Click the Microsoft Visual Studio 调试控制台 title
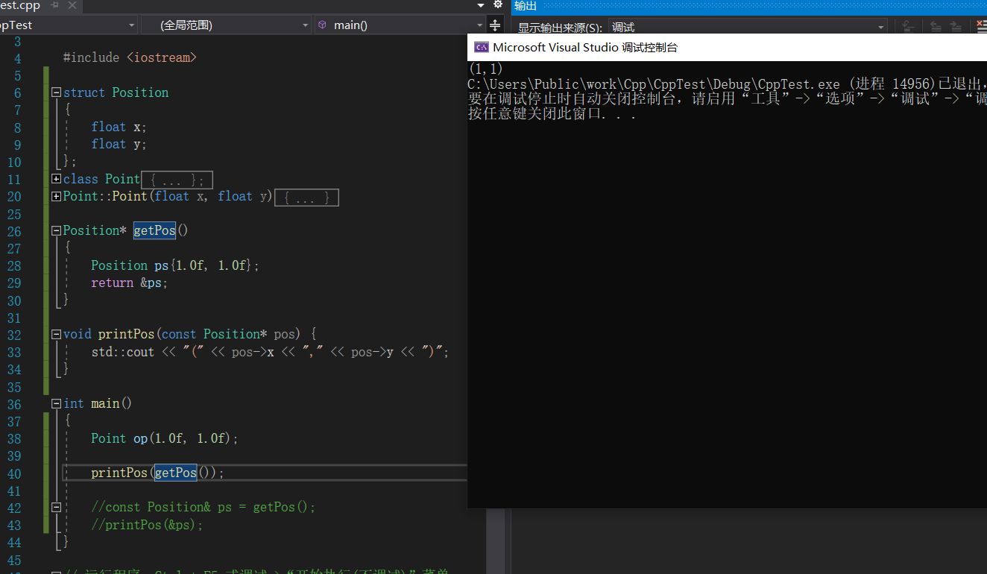 pyautogui.click(x=585, y=47)
